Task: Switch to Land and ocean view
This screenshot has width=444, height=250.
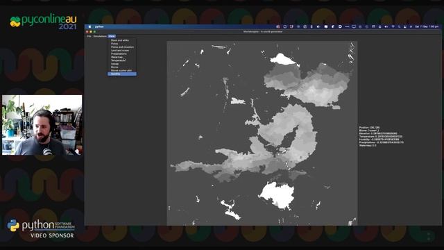Action: coord(122,51)
